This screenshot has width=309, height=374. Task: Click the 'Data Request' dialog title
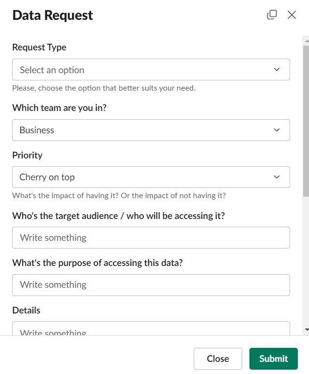point(52,15)
